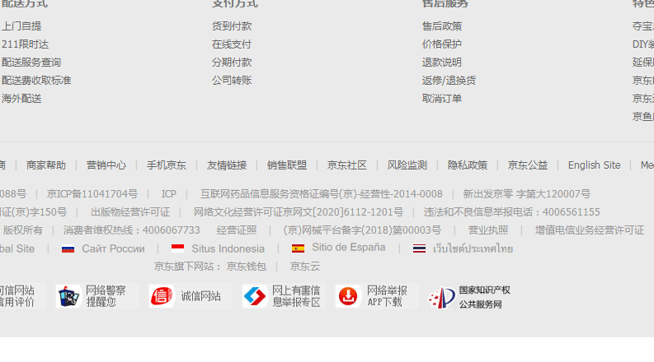Open 京东钱包 link
Viewport: 654px width, 362px height.
[247, 267]
